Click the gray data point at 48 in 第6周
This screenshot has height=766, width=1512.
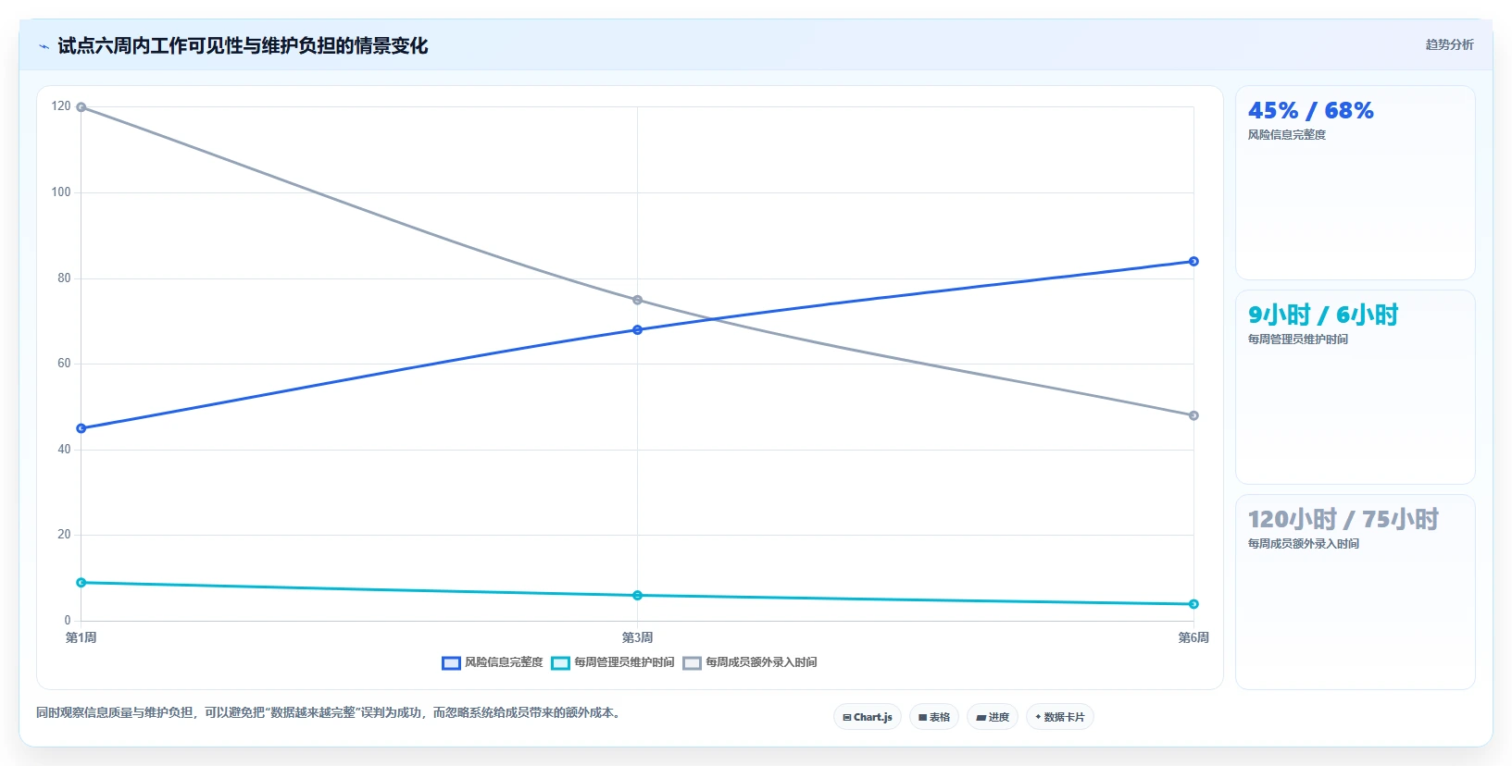tap(1193, 415)
